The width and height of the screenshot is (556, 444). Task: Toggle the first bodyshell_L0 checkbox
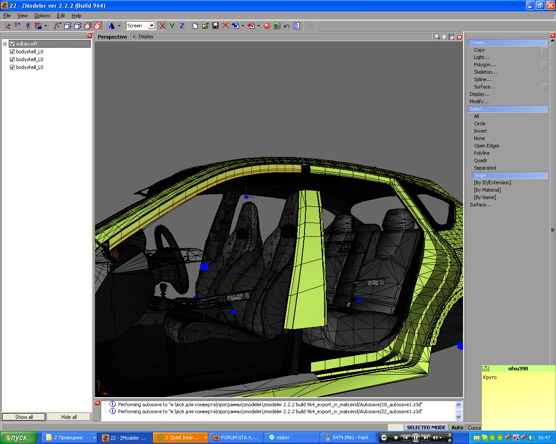[12, 52]
